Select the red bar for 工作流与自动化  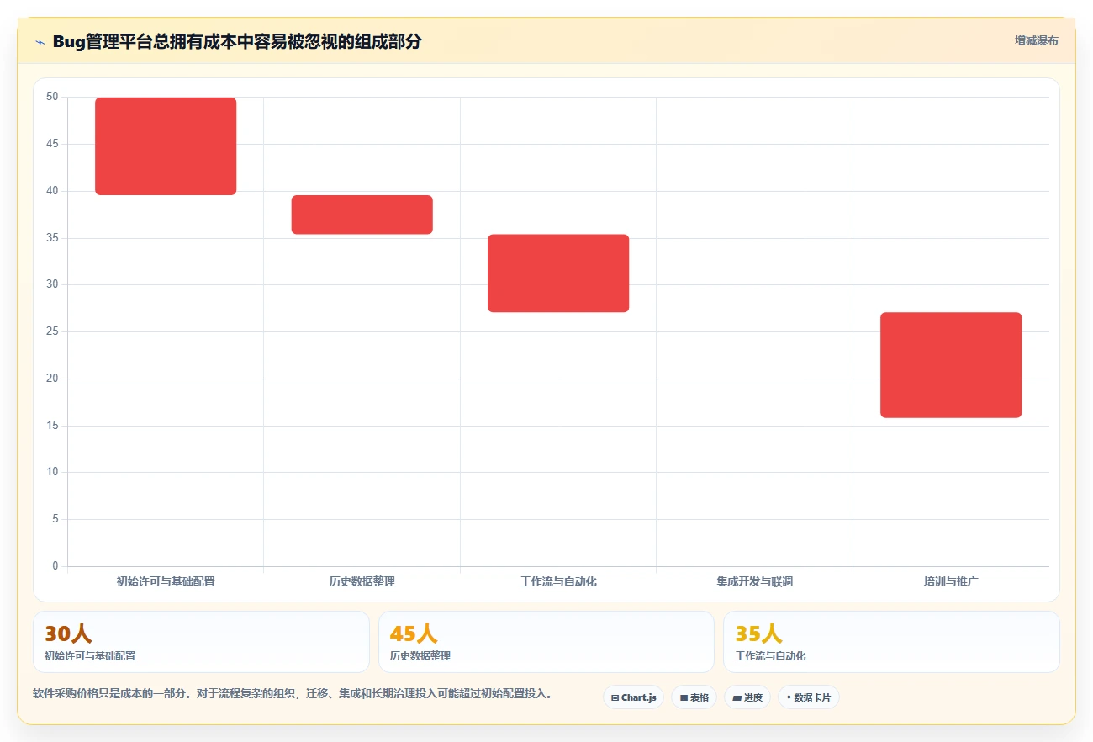558,273
